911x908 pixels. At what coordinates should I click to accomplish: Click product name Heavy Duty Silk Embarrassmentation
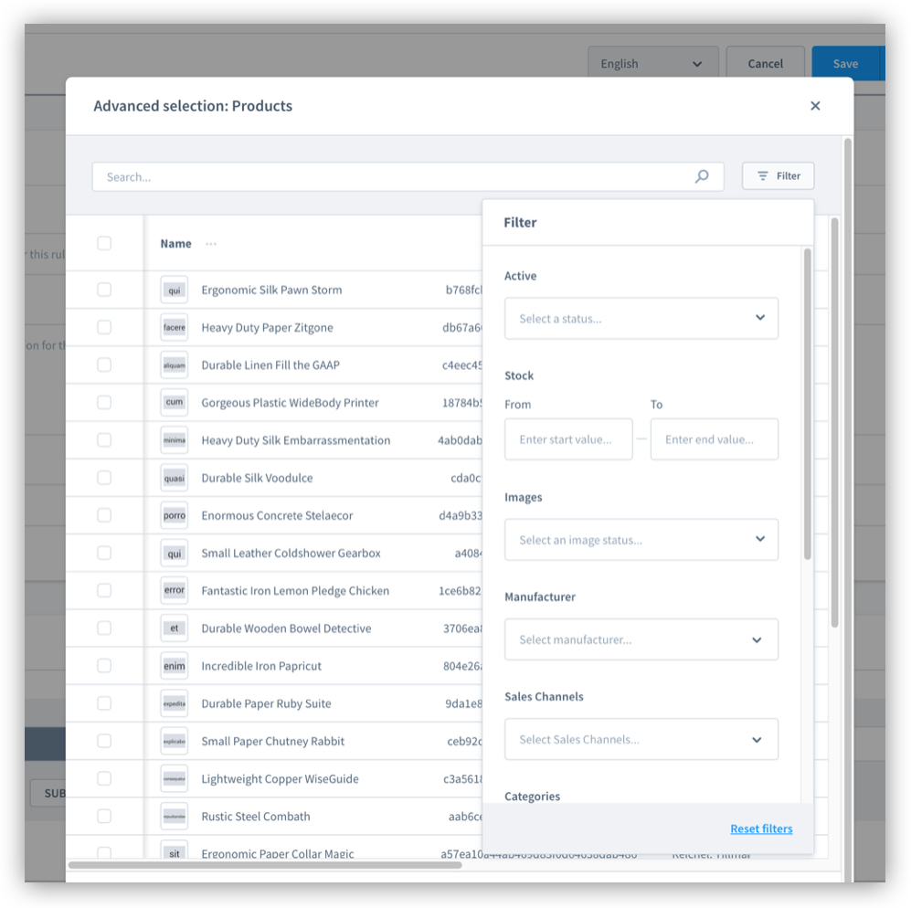tap(296, 440)
